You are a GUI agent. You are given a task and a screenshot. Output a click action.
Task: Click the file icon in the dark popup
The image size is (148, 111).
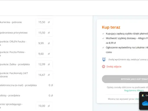tap(143, 95)
